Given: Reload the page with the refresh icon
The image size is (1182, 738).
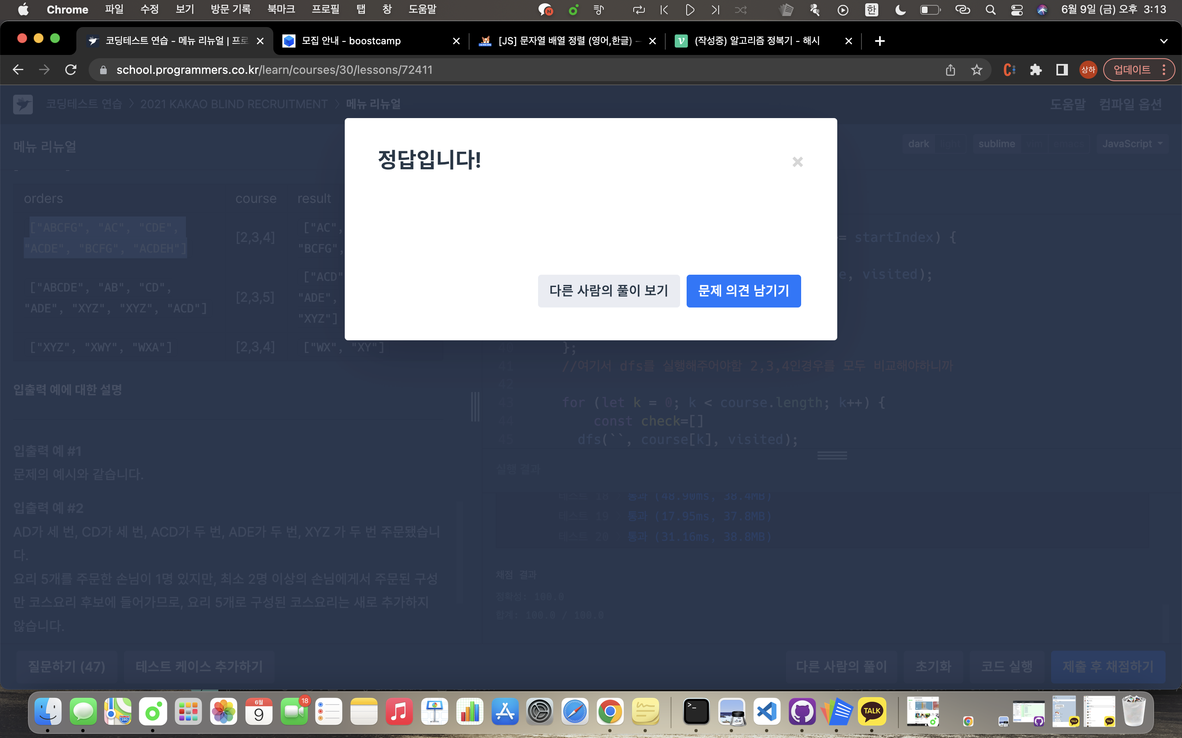Looking at the screenshot, I should coord(71,70).
